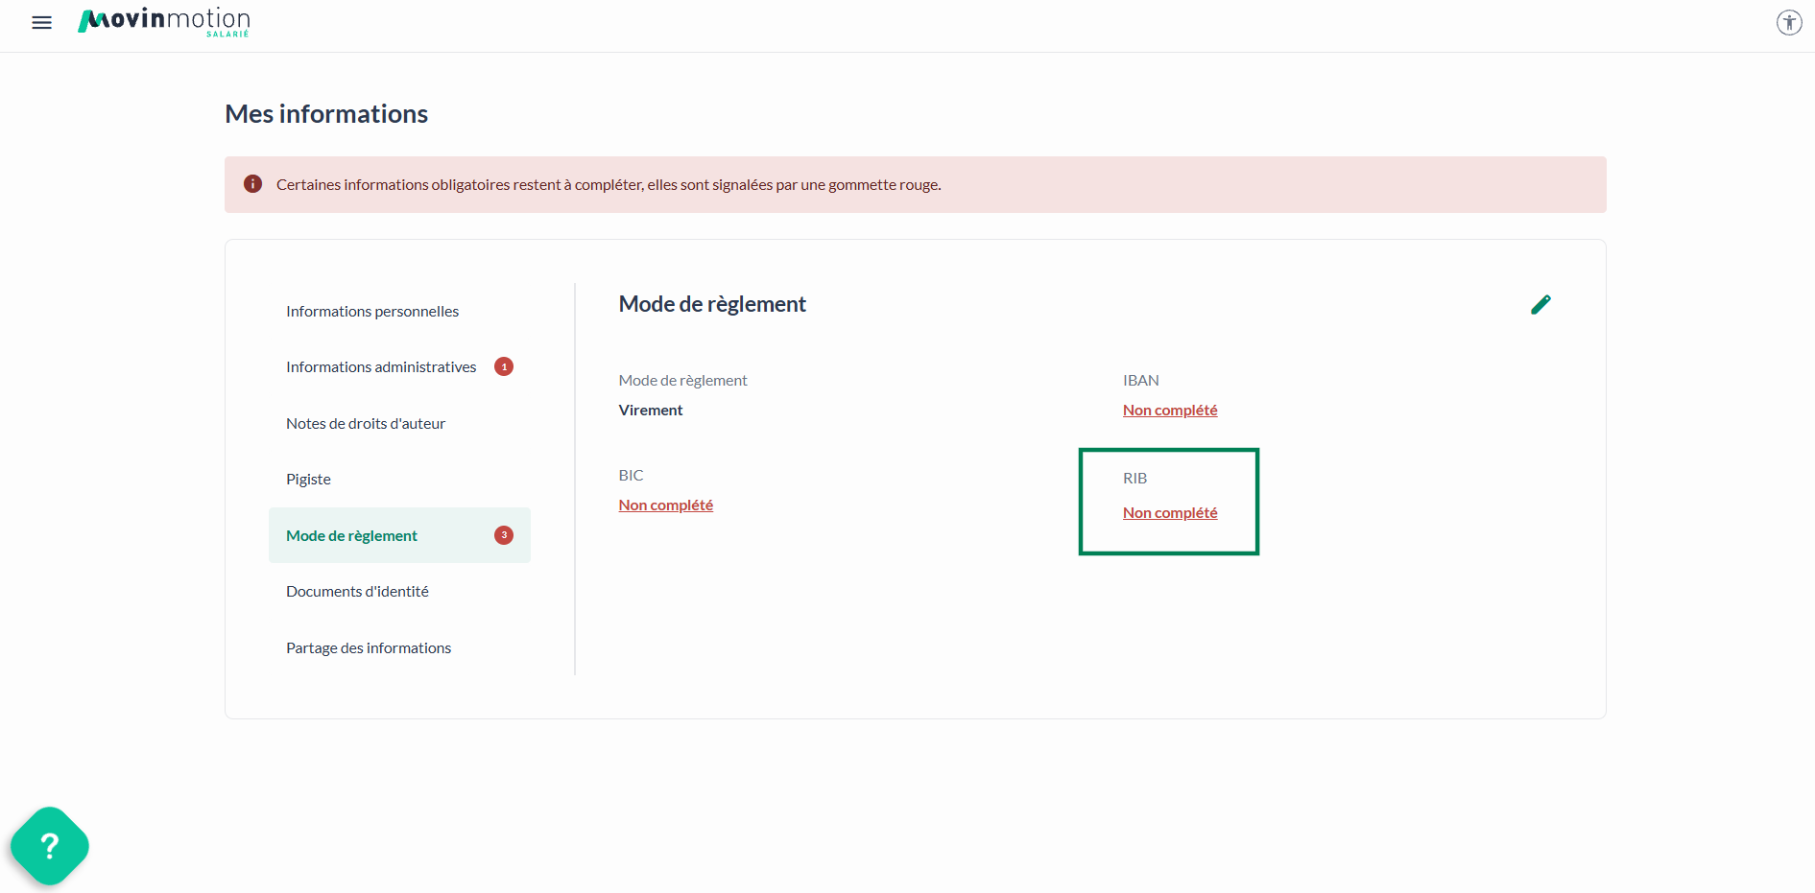Open Notes de droits d'auteur
1815x893 pixels.
coord(366,423)
